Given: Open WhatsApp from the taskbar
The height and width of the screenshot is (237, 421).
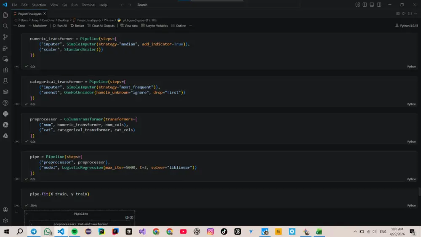Looking at the screenshot, I should [x=48, y=232].
